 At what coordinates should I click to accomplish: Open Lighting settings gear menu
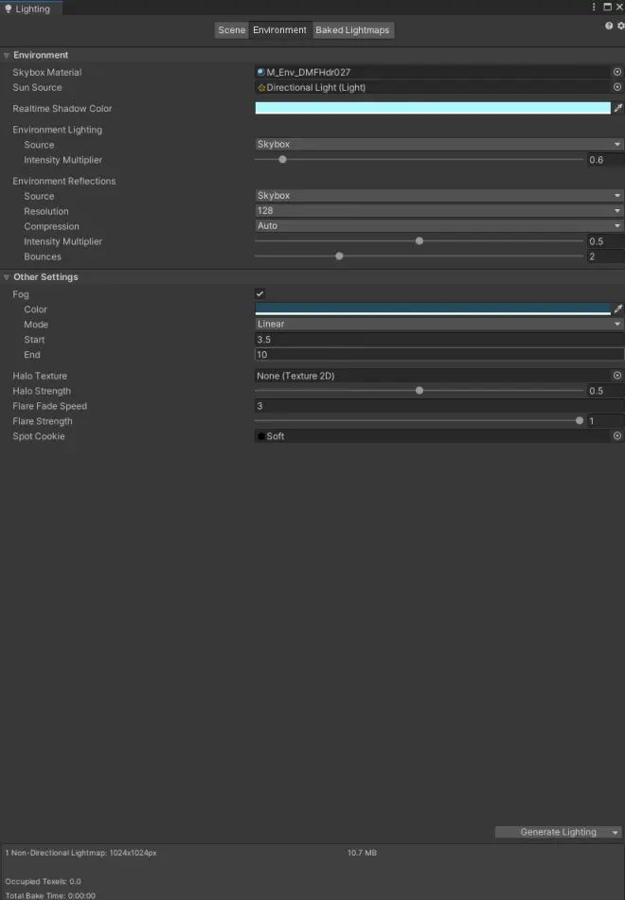(620, 26)
